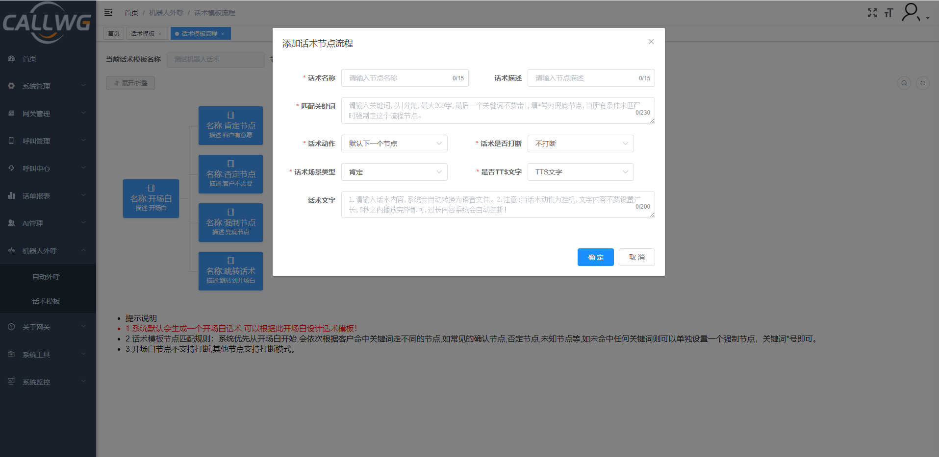Click the 呼叫中心 headset icon in sidebar
Viewport: 939px width, 457px height.
point(11,168)
